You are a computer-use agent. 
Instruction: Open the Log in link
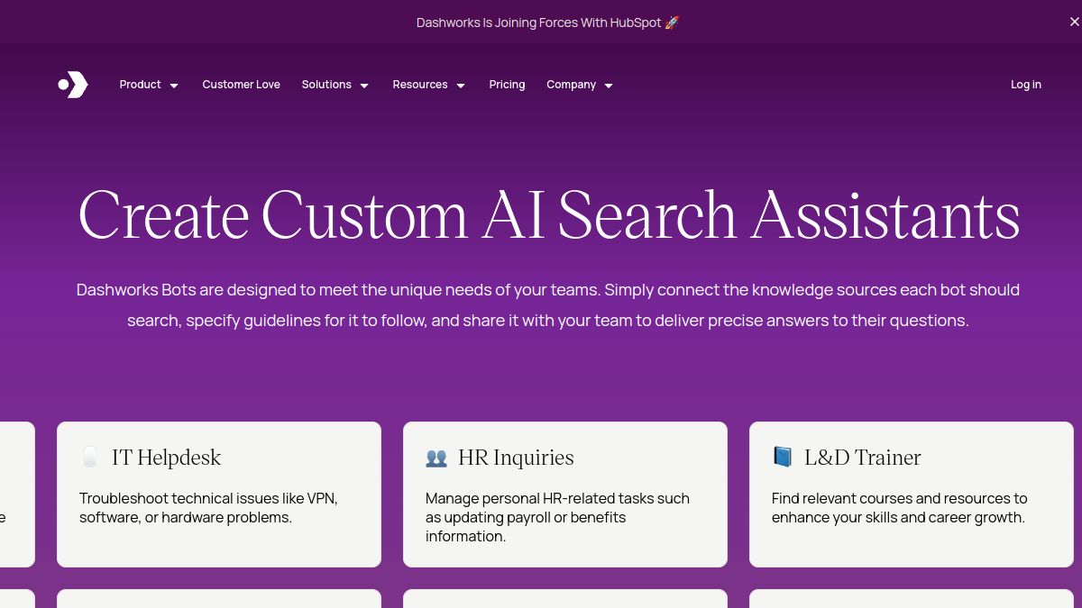[1026, 85]
